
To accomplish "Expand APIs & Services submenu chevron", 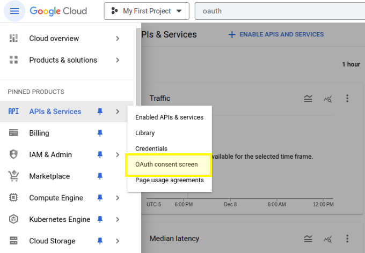I will (118, 111).
